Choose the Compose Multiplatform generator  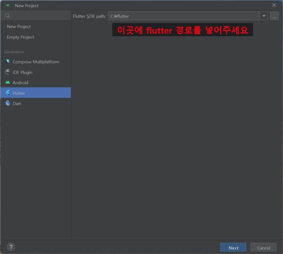coord(35,62)
